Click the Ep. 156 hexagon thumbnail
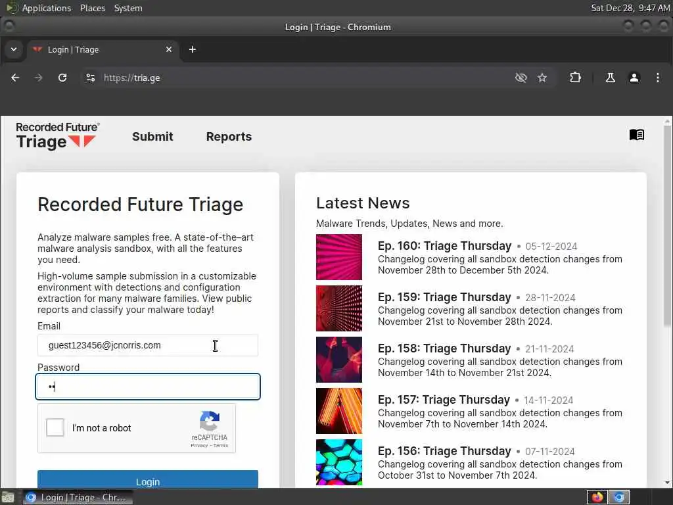Image resolution: width=673 pixels, height=505 pixels. coord(339,462)
